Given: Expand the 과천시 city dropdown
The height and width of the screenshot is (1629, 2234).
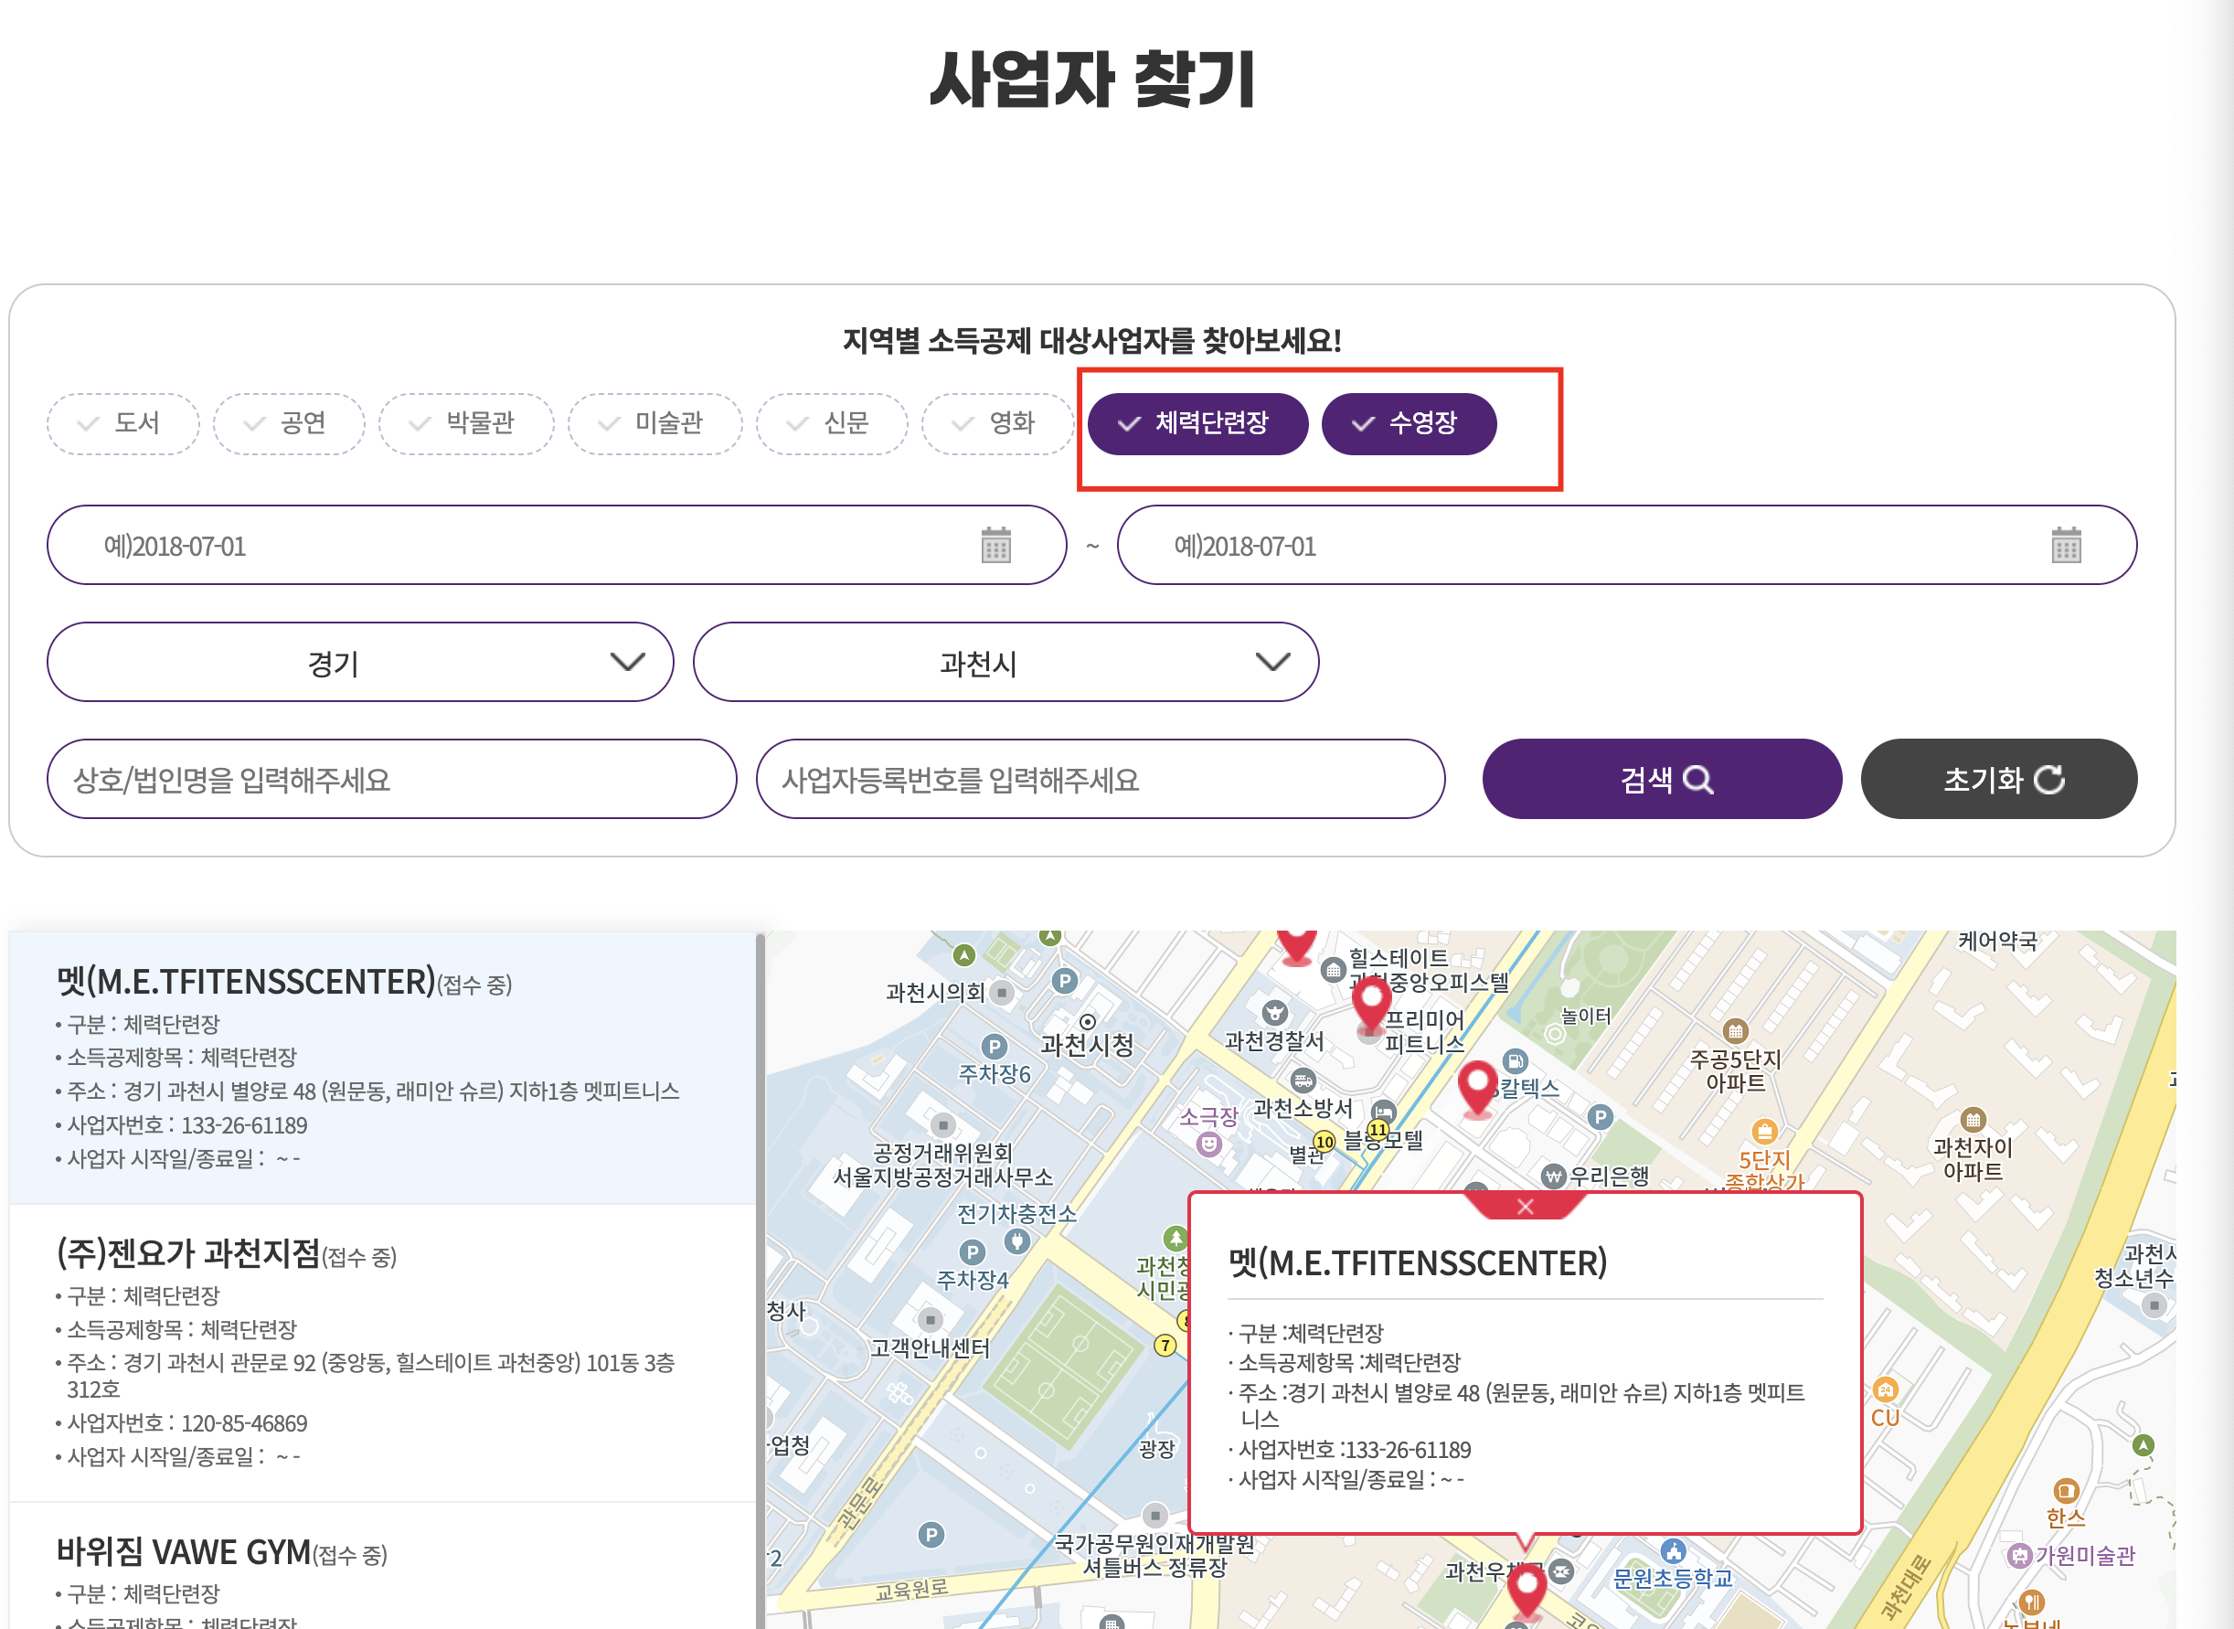Looking at the screenshot, I should 1005,663.
